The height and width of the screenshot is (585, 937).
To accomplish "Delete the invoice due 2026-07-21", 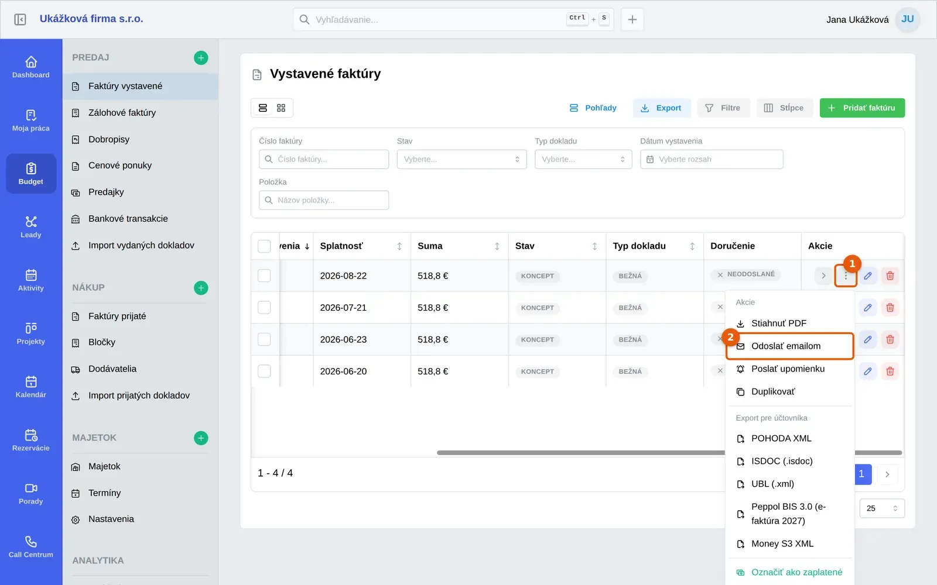I will click(890, 308).
